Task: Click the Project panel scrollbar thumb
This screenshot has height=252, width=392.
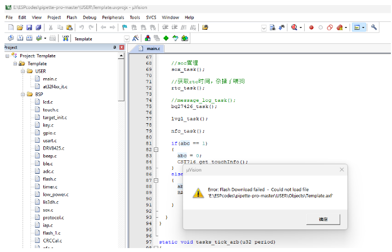Action: pyautogui.click(x=121, y=80)
